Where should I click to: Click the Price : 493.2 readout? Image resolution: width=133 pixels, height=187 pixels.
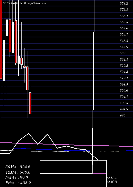(x=18, y=183)
